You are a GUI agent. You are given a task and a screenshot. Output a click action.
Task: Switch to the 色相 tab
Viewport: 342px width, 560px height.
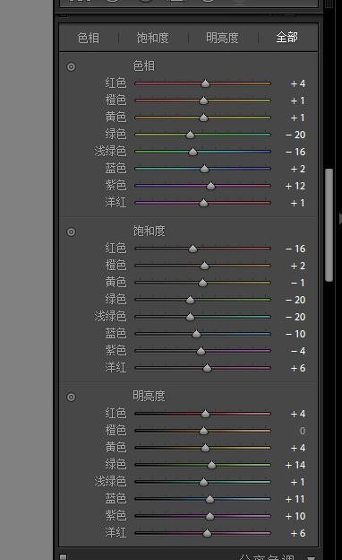click(89, 38)
